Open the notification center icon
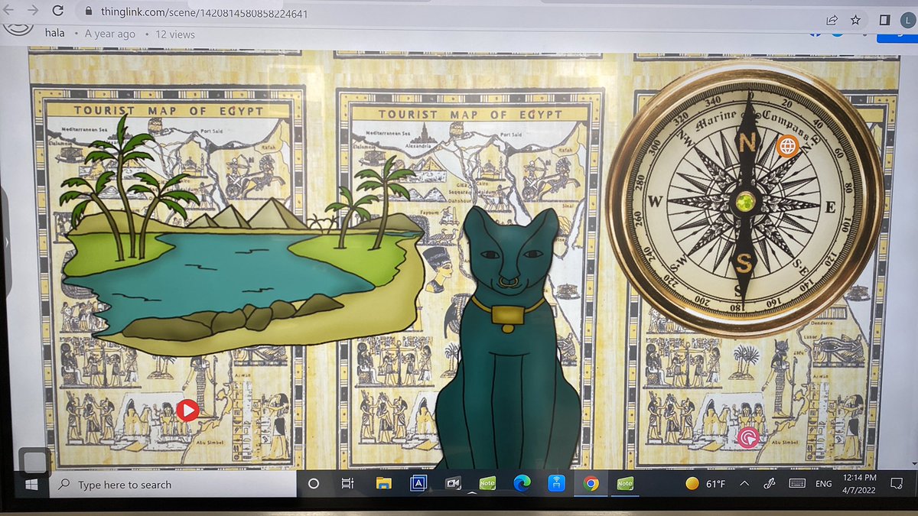The image size is (918, 516). click(898, 482)
